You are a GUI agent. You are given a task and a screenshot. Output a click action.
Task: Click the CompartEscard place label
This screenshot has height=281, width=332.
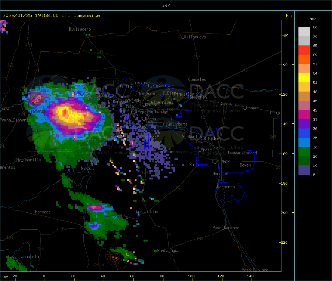242,153
